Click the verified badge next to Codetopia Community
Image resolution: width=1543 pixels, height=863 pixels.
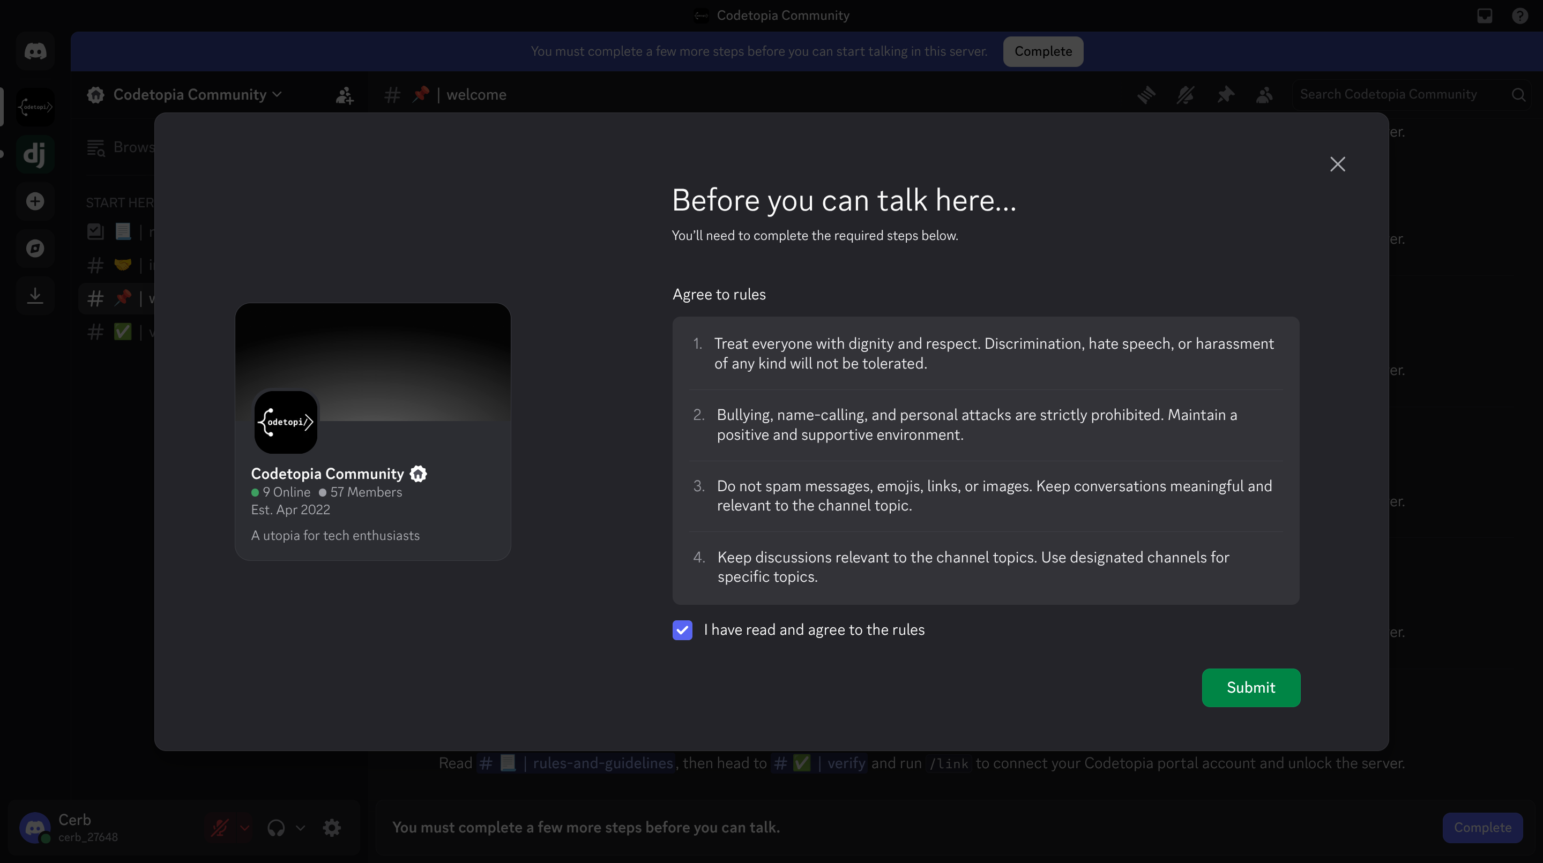[418, 474]
